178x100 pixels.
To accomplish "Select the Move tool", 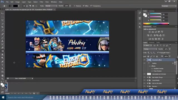I will [x=3, y=13].
